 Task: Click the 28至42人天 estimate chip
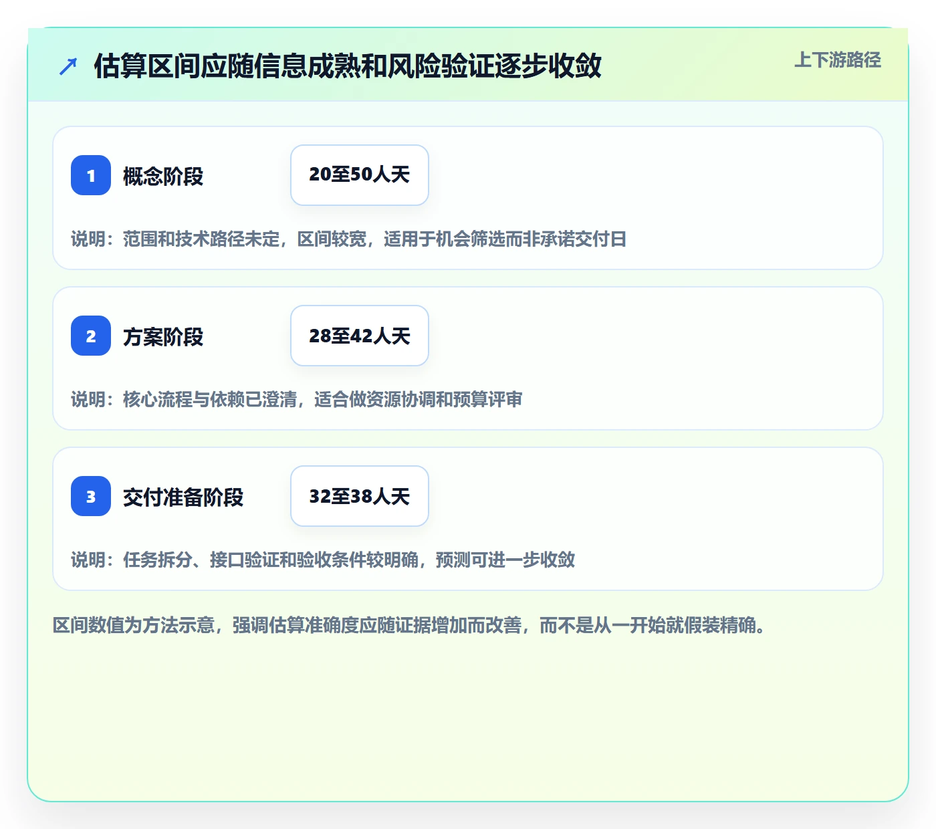(360, 336)
